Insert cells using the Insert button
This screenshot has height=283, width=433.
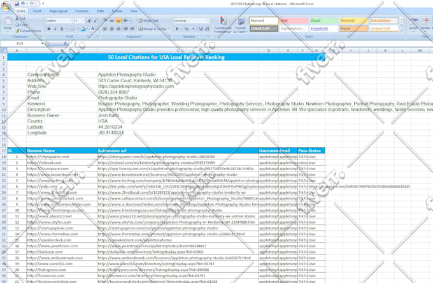(413, 24)
